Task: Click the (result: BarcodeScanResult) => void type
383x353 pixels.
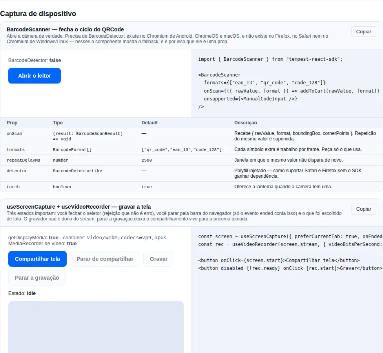Action: [x=88, y=136]
